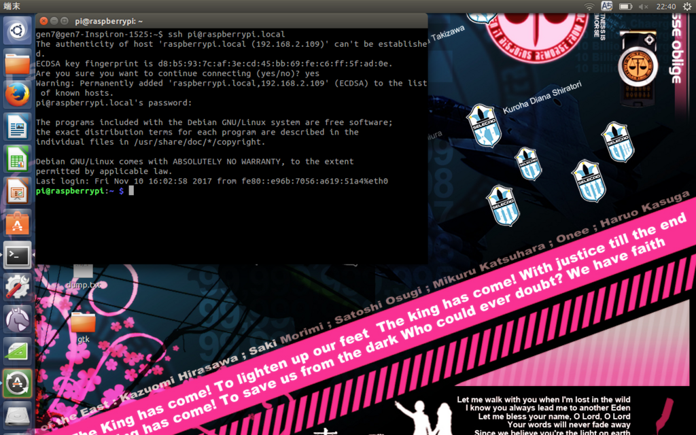Open LibreOffice Writer from the launcher

point(17,126)
